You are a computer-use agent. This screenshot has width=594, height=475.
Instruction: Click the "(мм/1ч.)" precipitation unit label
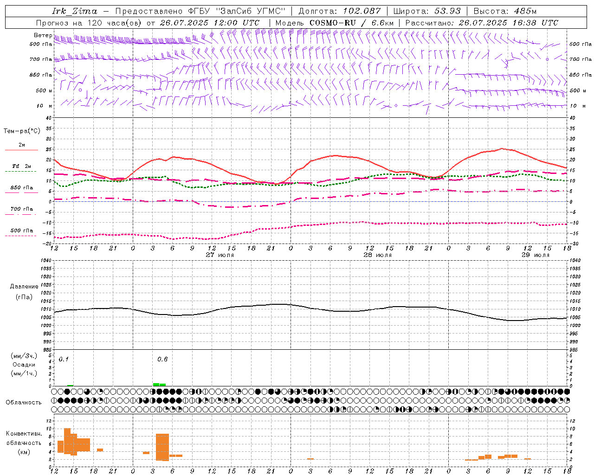(x=24, y=373)
